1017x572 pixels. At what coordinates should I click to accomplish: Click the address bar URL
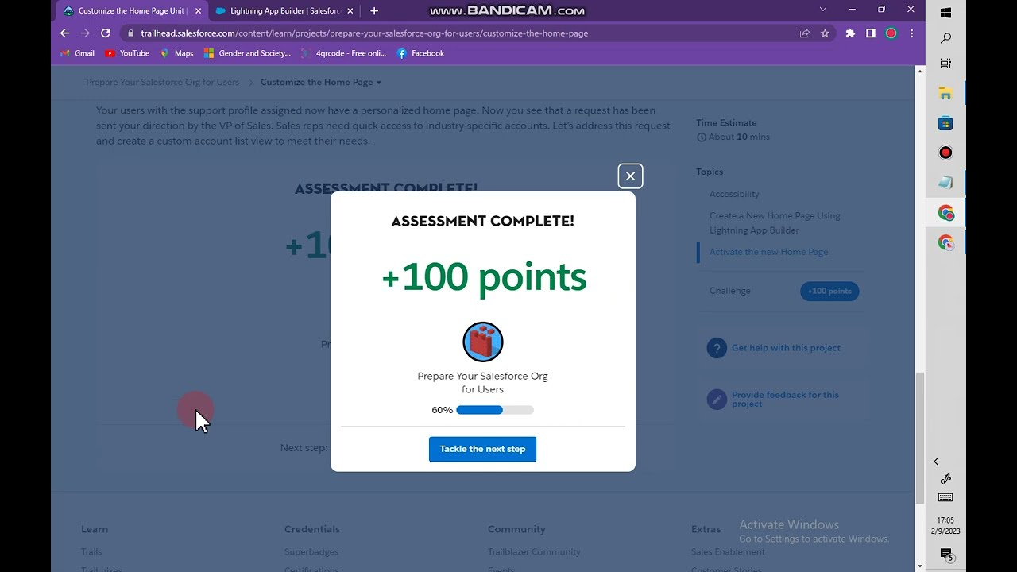tap(365, 33)
